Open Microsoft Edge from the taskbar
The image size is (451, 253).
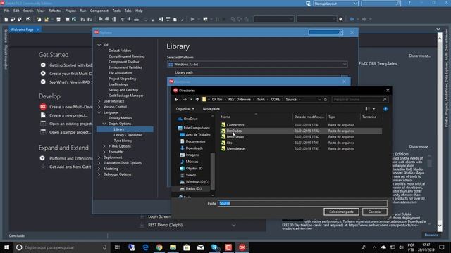click(146, 247)
